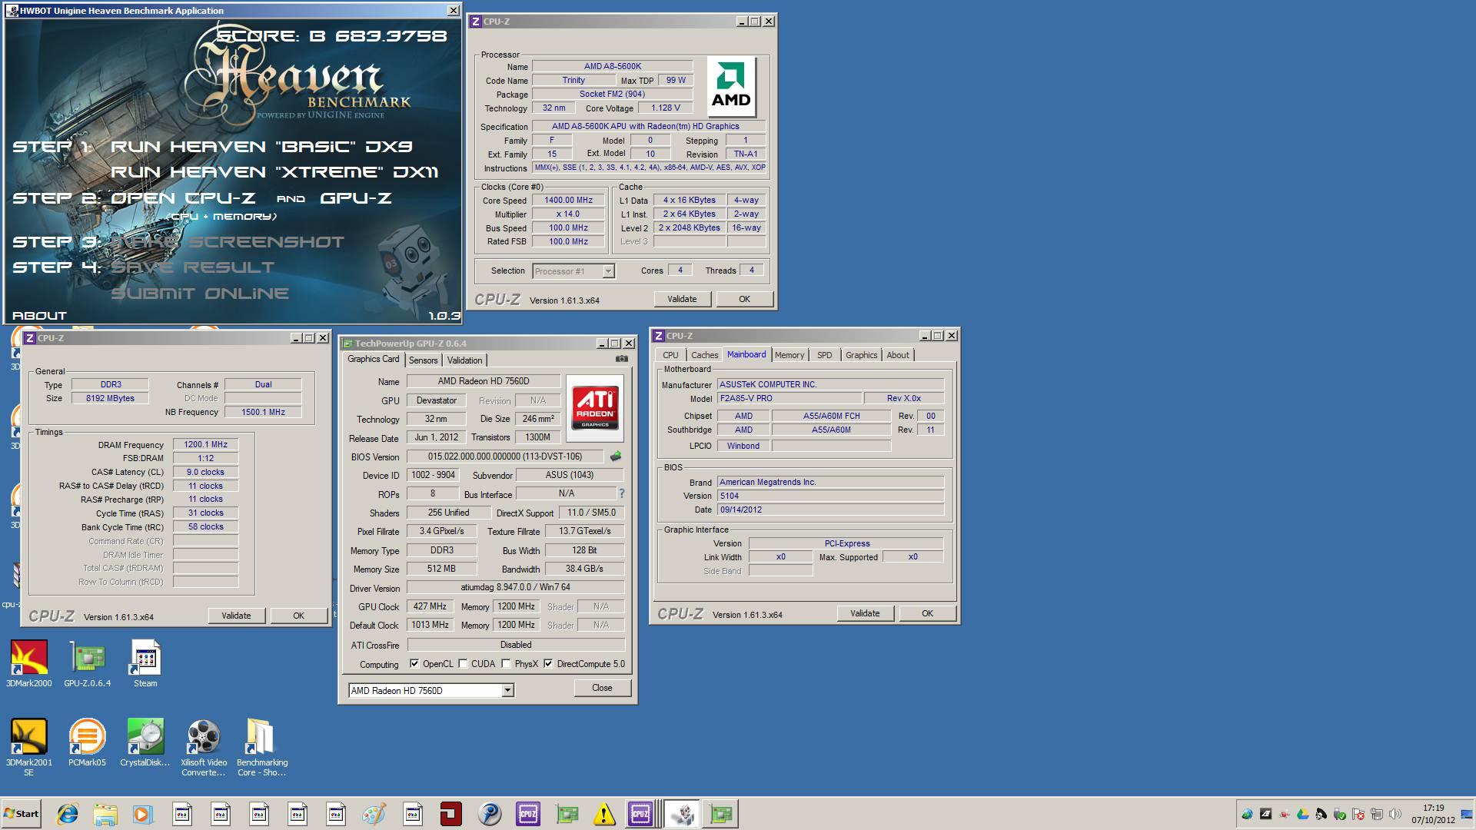Launch Internet Explorer from the taskbar

pos(68,814)
